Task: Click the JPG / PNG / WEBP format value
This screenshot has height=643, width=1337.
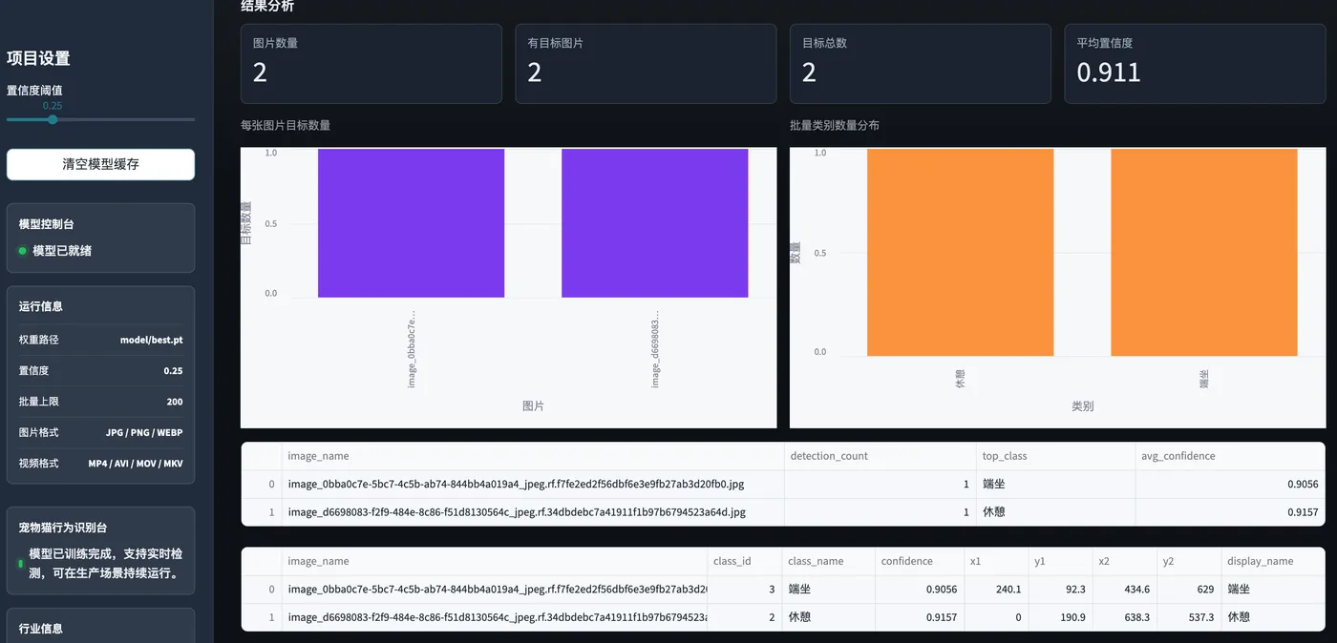Action: [x=144, y=432]
